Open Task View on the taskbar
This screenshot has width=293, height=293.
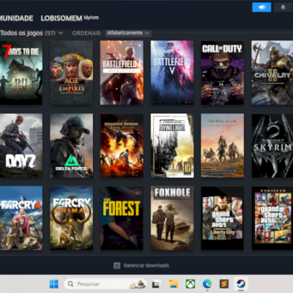pyautogui.click(x=156, y=284)
